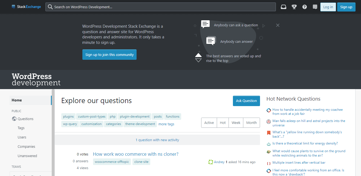
Task: Open the help question mark icon
Action: tap(304, 7)
